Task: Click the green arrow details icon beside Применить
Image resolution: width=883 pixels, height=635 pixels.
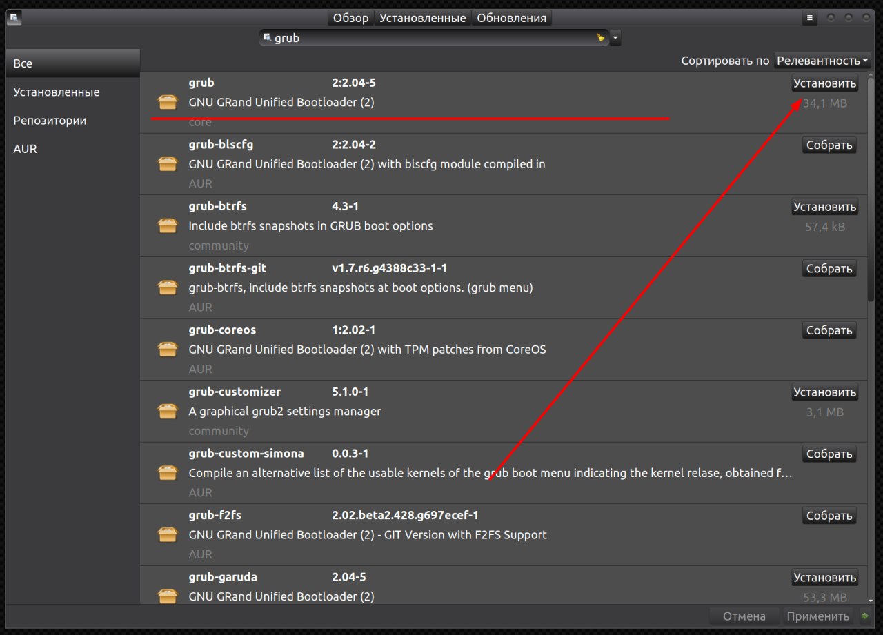Action: pyautogui.click(x=864, y=616)
